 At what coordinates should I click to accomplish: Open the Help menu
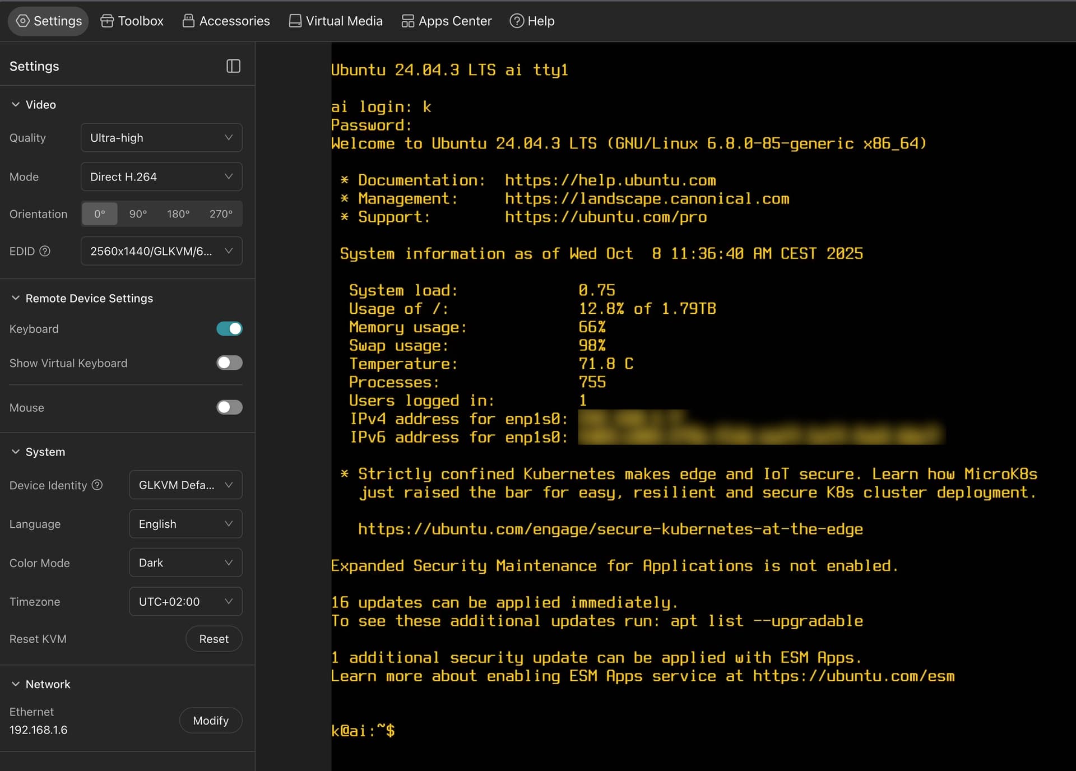pyautogui.click(x=532, y=21)
